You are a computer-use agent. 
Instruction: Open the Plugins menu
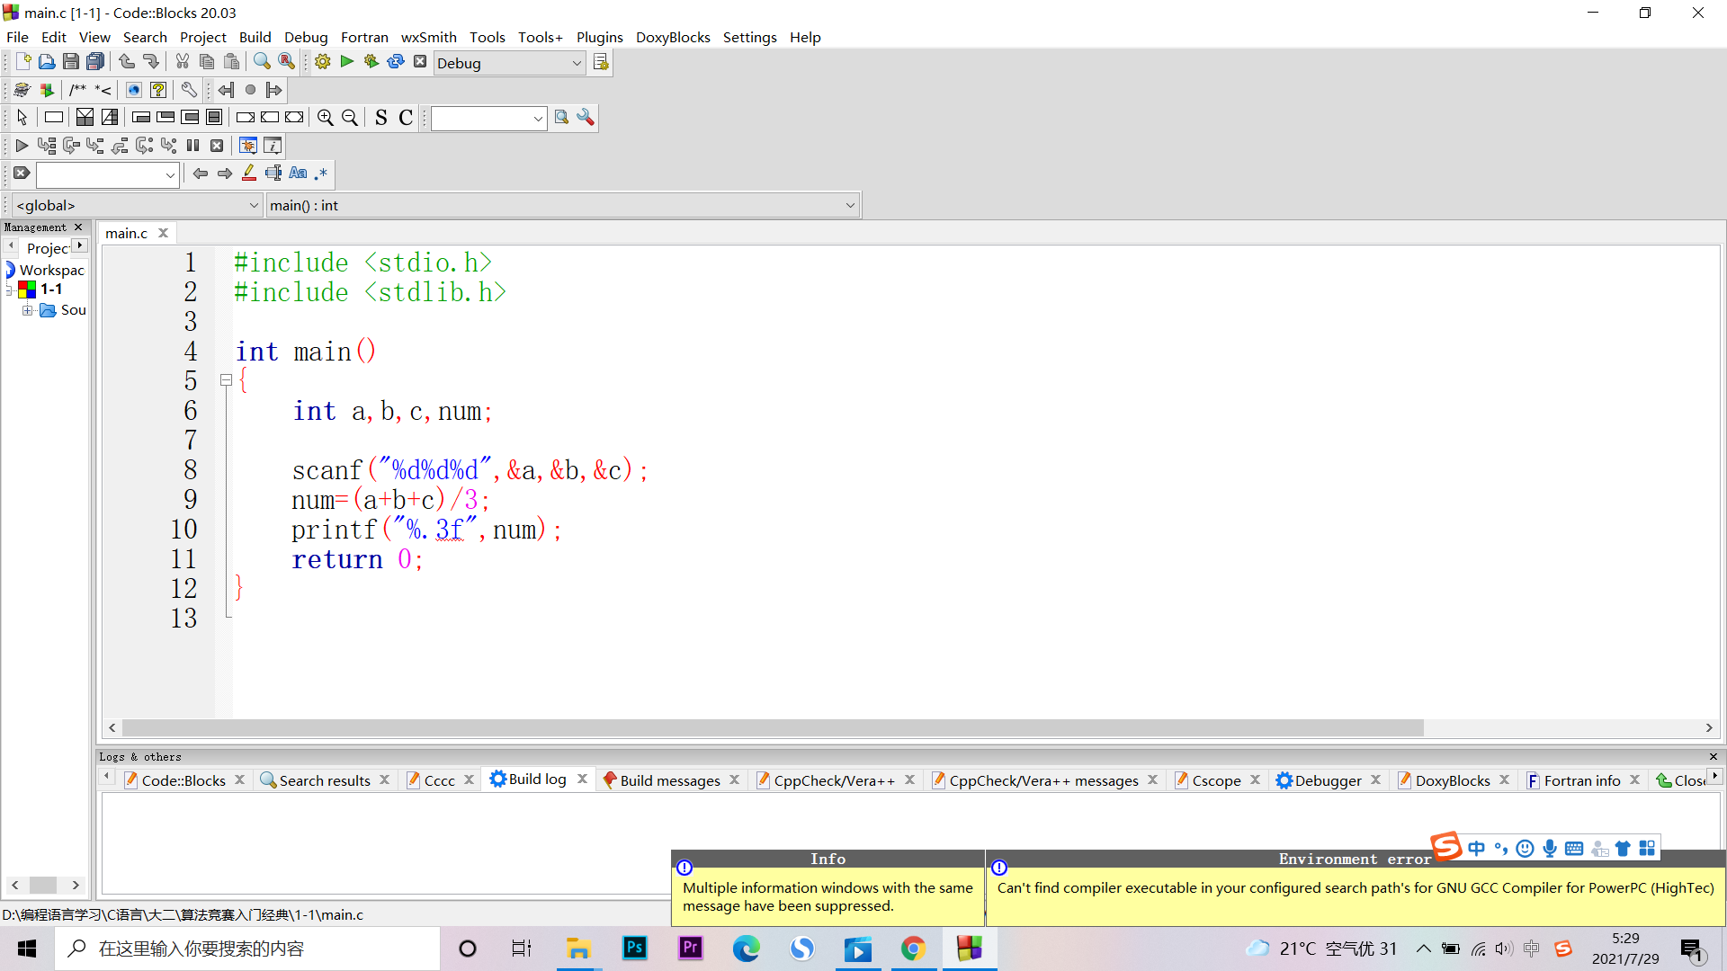click(599, 37)
